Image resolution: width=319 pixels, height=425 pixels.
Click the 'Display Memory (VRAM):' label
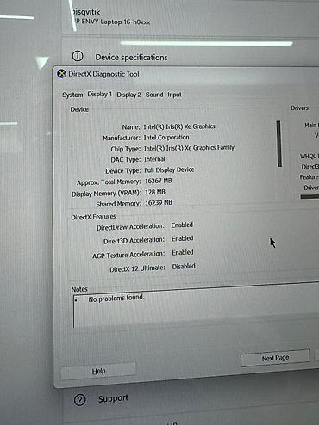coord(106,194)
